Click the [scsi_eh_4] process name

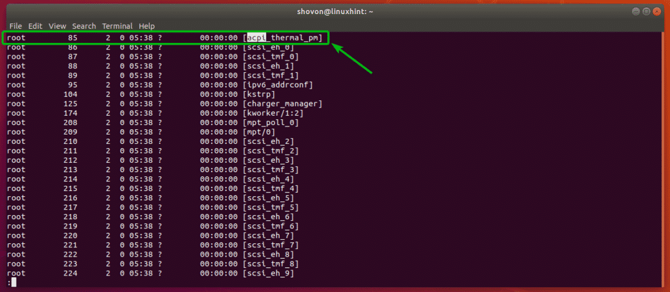[268, 179]
